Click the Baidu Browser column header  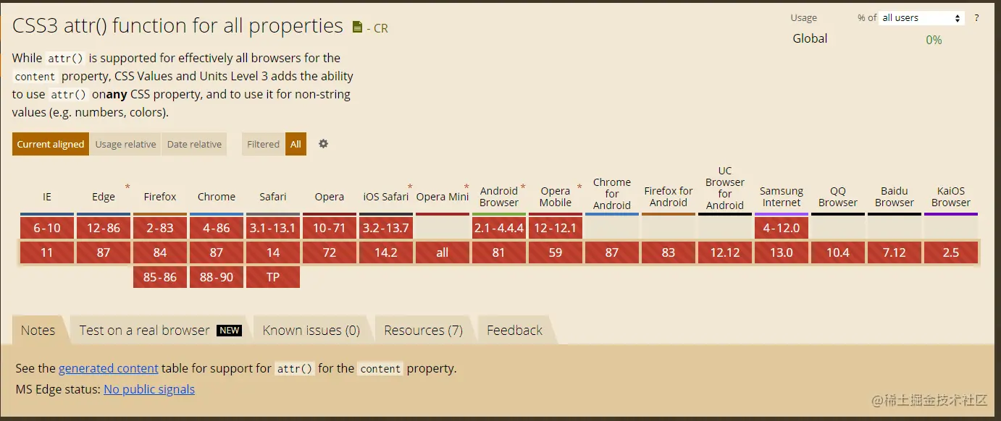[895, 197]
